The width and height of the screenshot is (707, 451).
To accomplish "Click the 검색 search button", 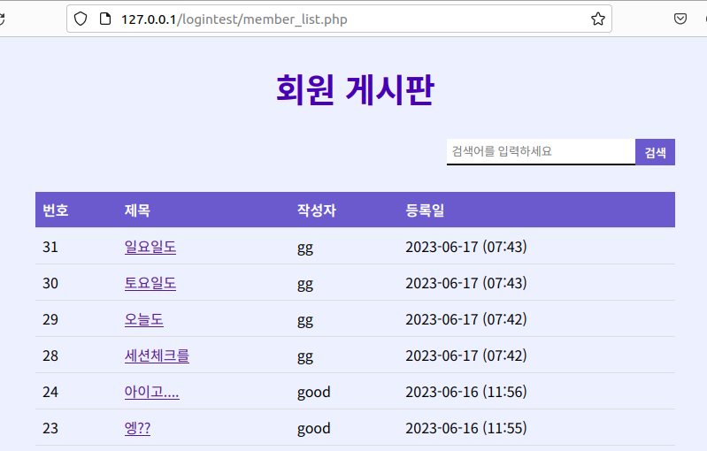I will 655,152.
